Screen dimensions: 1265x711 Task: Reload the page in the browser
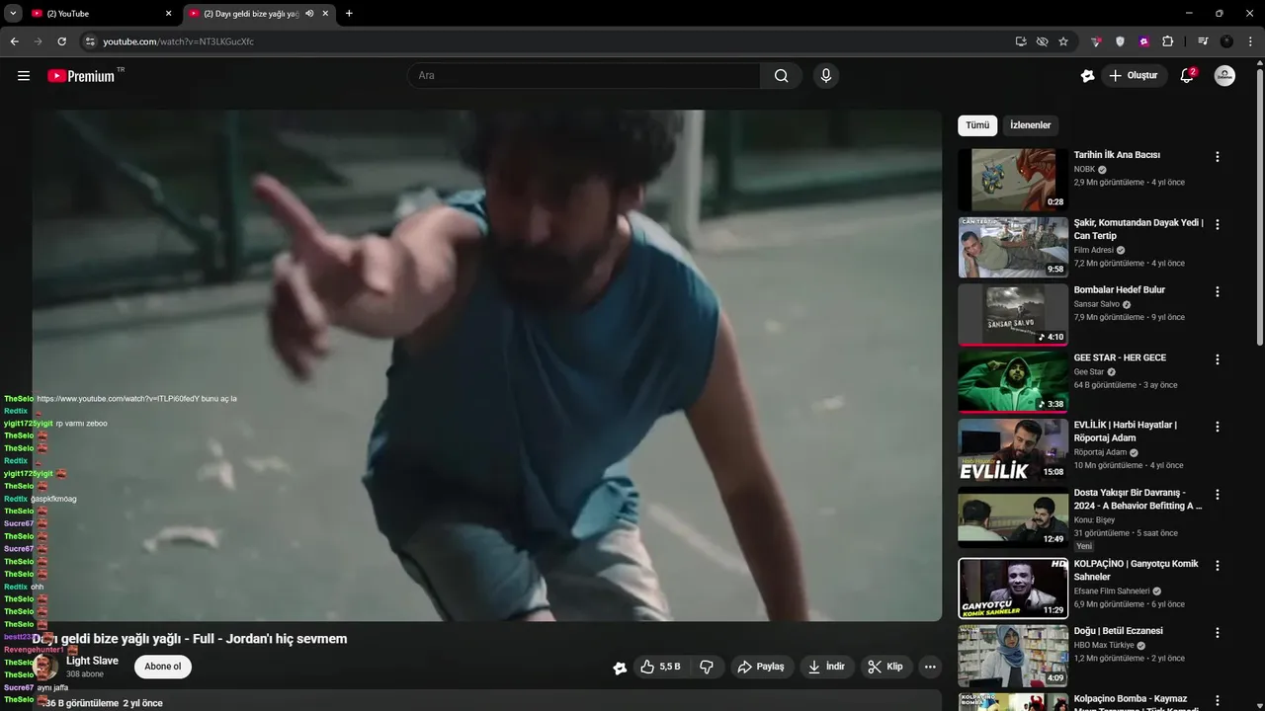(x=61, y=41)
